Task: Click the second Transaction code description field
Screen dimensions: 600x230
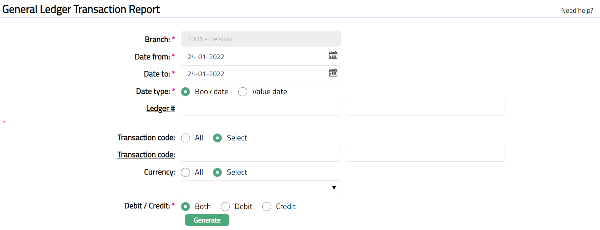Action: click(426, 154)
